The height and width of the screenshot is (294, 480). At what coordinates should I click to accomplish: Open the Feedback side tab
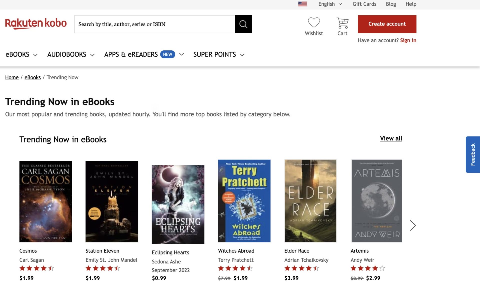[473, 155]
